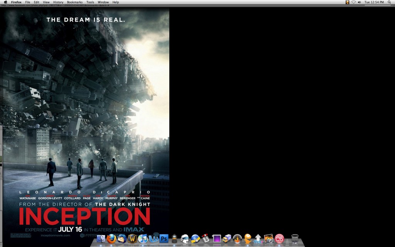This screenshot has height=247, width=395.
Task: Open the globe with tape dock icon
Action: [195, 238]
